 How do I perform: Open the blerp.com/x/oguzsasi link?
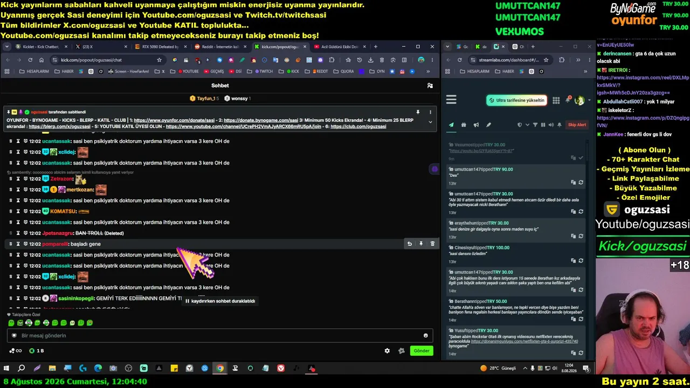(59, 127)
